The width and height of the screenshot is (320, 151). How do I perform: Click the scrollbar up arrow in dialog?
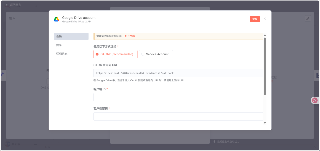265,35
